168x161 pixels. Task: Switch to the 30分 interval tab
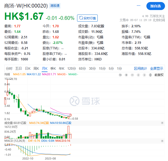[x=92, y=68]
